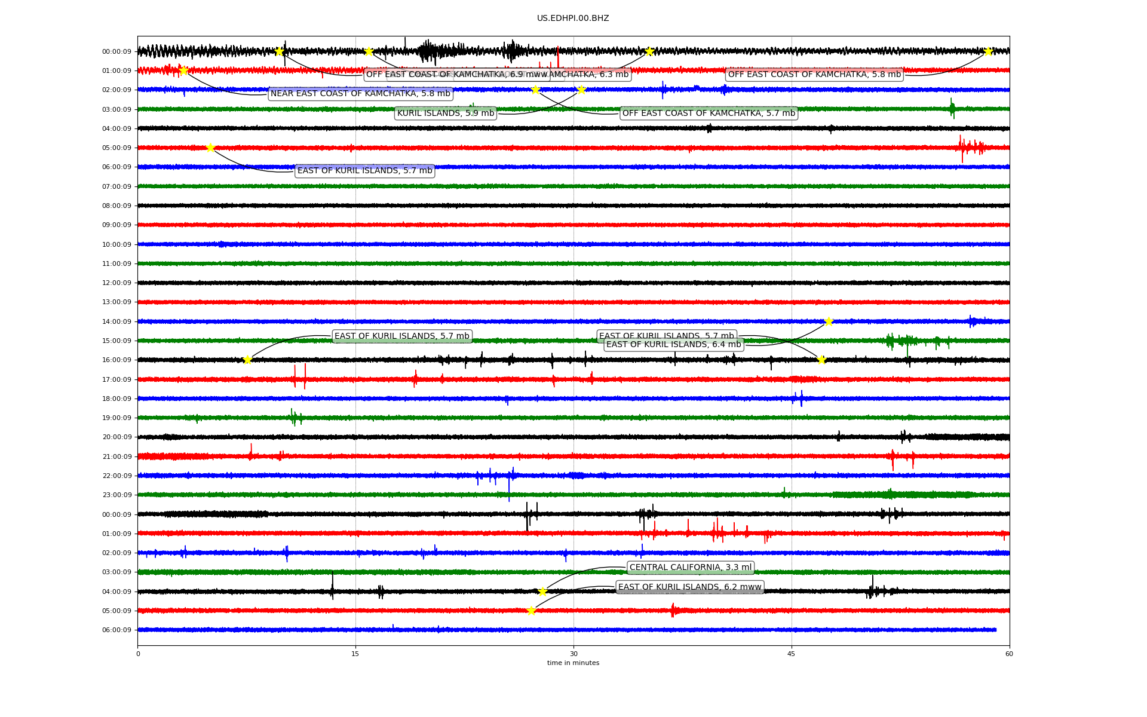
Task: Click the 23:00:09 row label
Action: [x=116, y=495]
